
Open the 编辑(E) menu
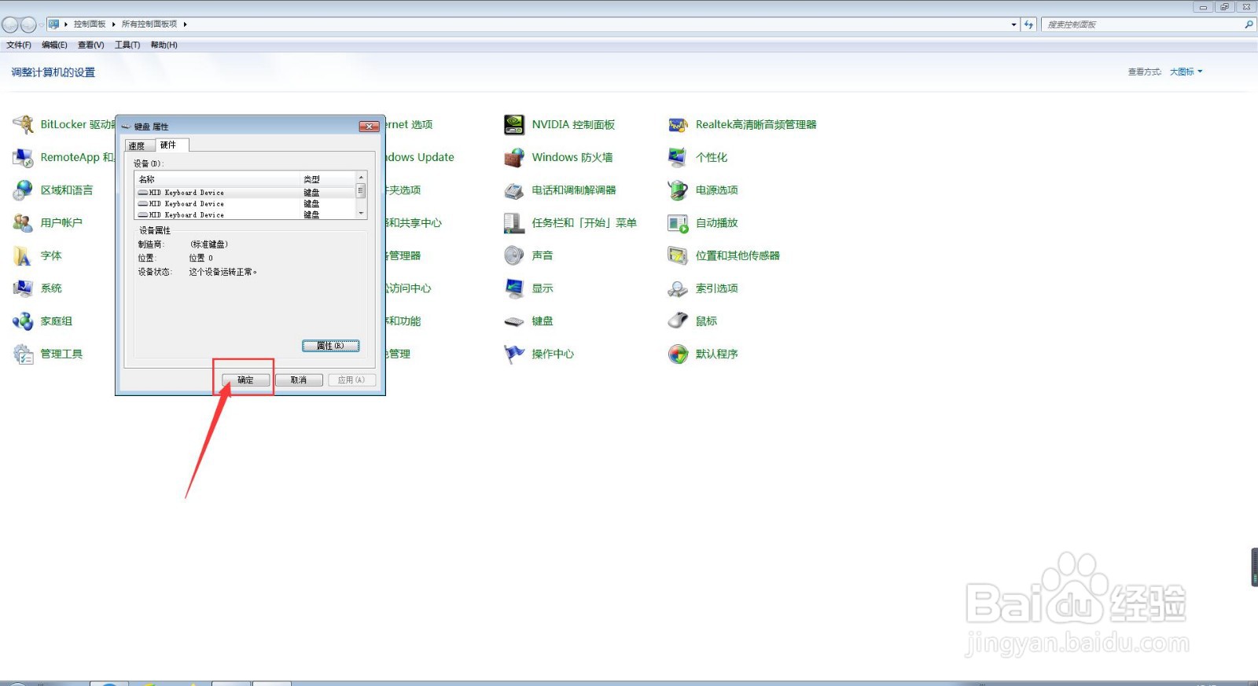coord(54,45)
